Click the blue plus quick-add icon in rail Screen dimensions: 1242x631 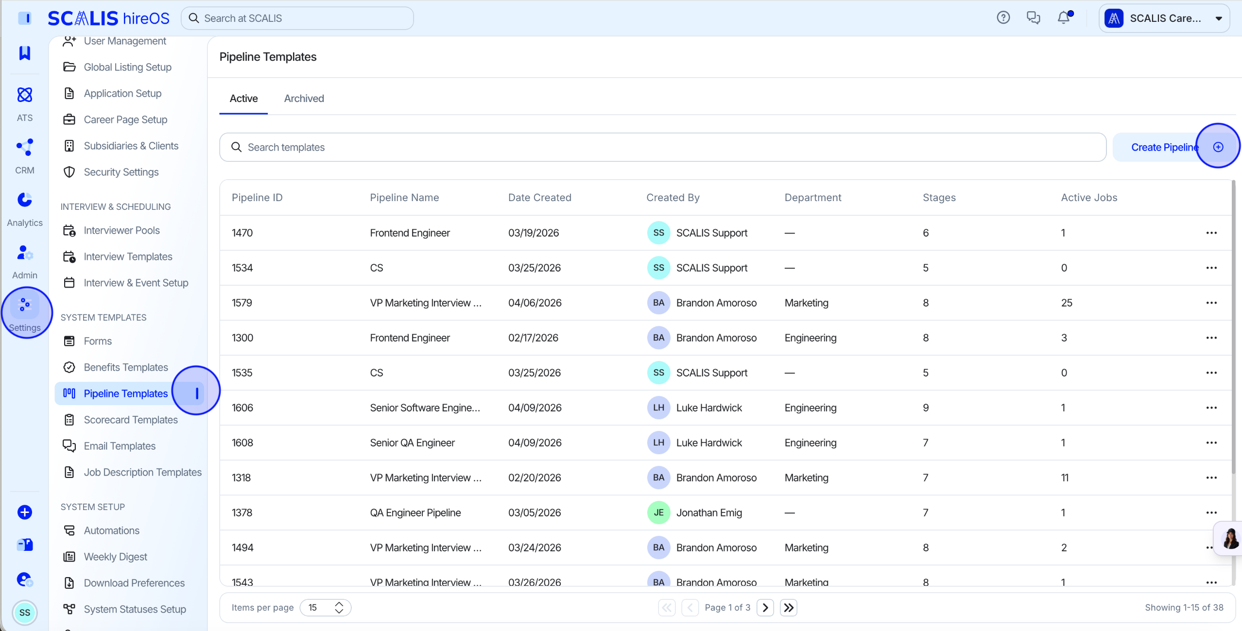pos(25,512)
